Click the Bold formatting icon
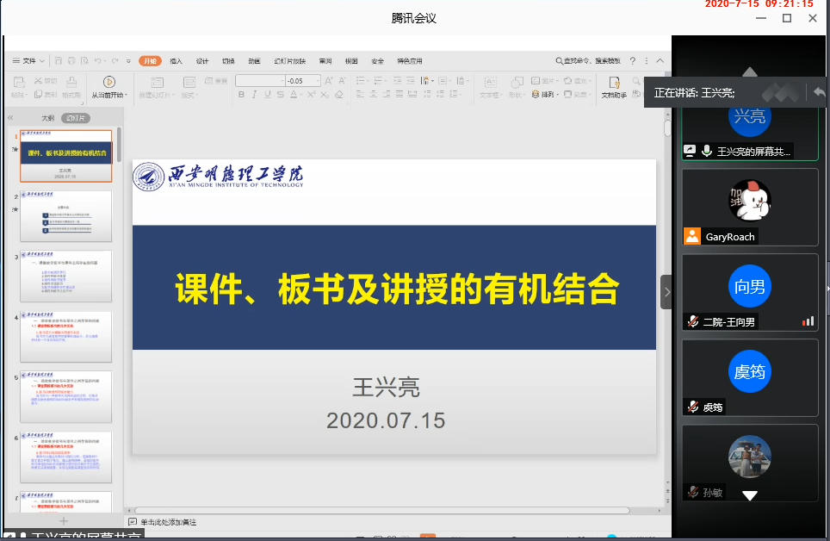Viewport: 830px width, 541px height. (242, 95)
